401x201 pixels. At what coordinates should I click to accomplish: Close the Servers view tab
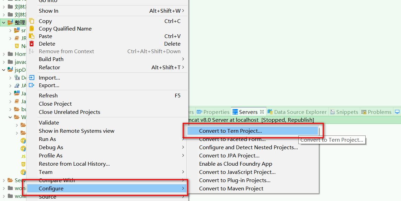tap(262, 111)
